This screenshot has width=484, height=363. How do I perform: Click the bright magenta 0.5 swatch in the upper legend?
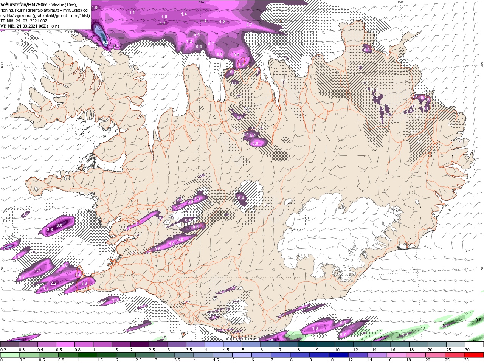[65, 344]
